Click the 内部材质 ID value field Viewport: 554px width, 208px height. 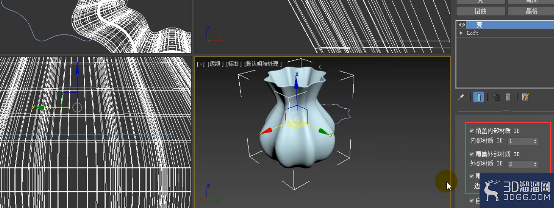tap(520, 141)
